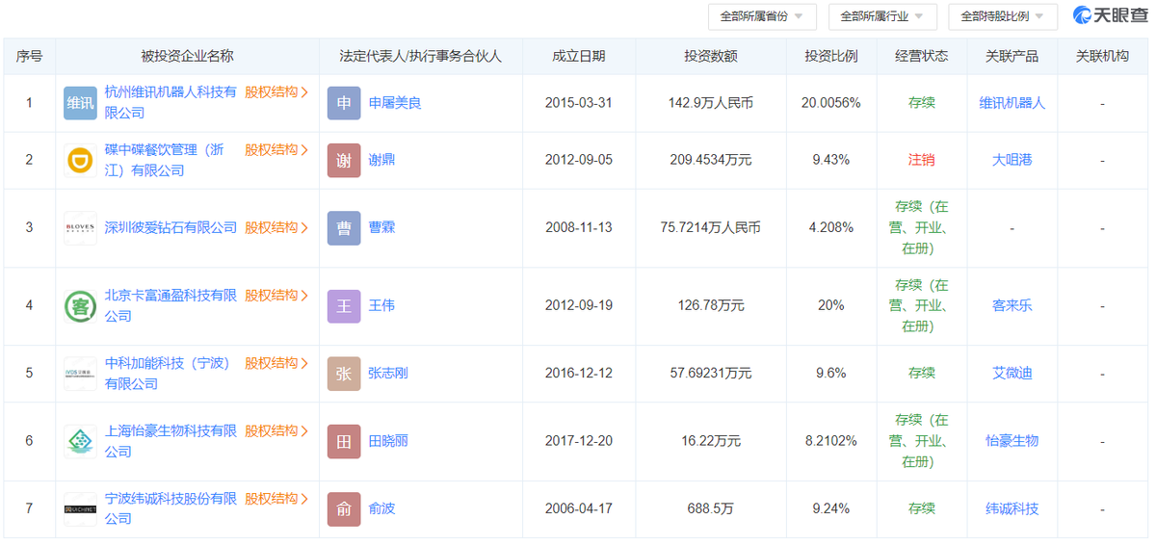Expand 股权结构 for 宁波纬诚科技股份
Screen dimensions: 1156x546
(x=276, y=499)
